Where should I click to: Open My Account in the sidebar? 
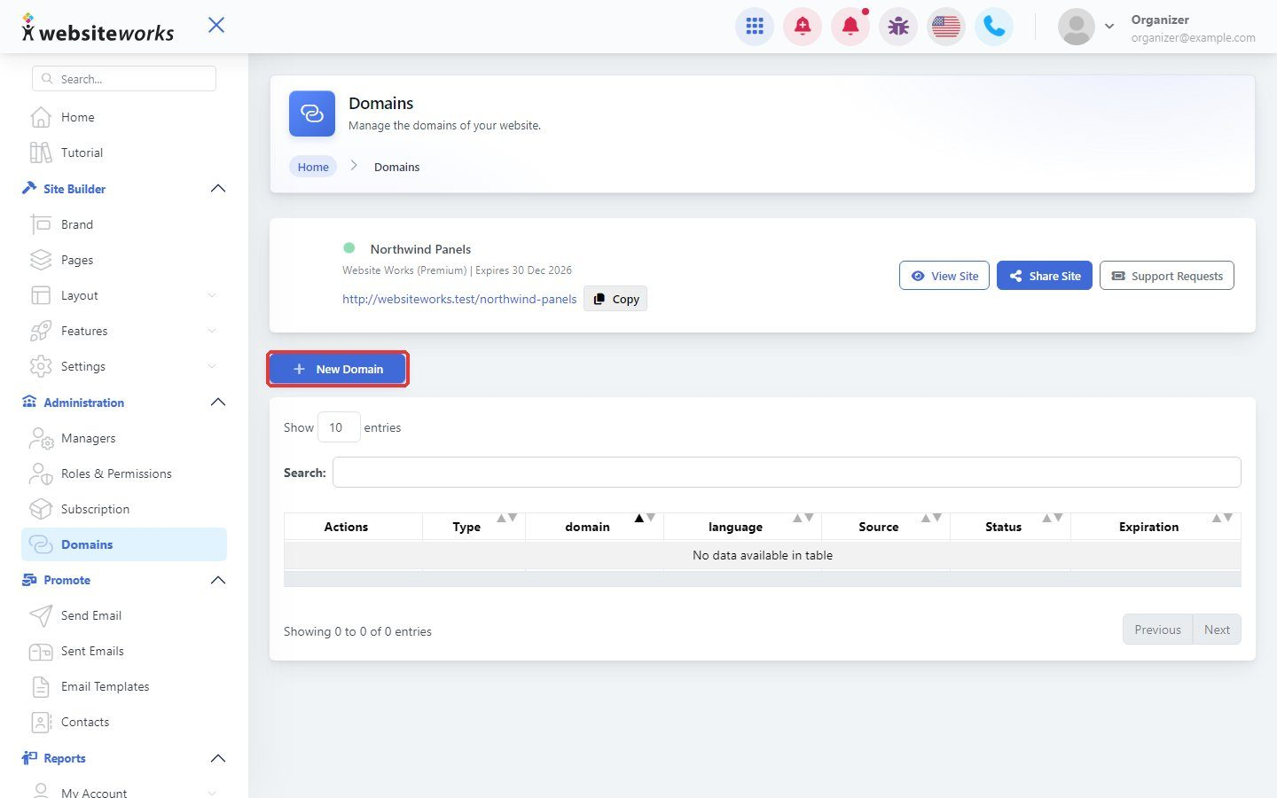tap(124, 791)
